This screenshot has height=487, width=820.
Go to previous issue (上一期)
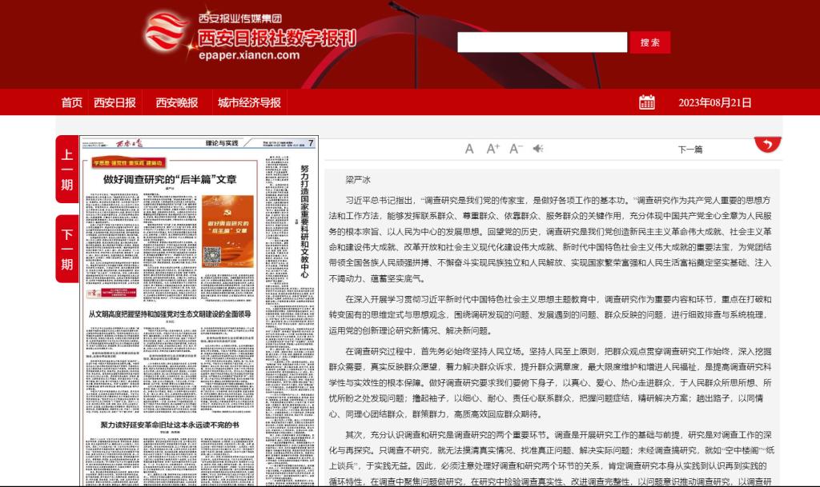(x=67, y=170)
